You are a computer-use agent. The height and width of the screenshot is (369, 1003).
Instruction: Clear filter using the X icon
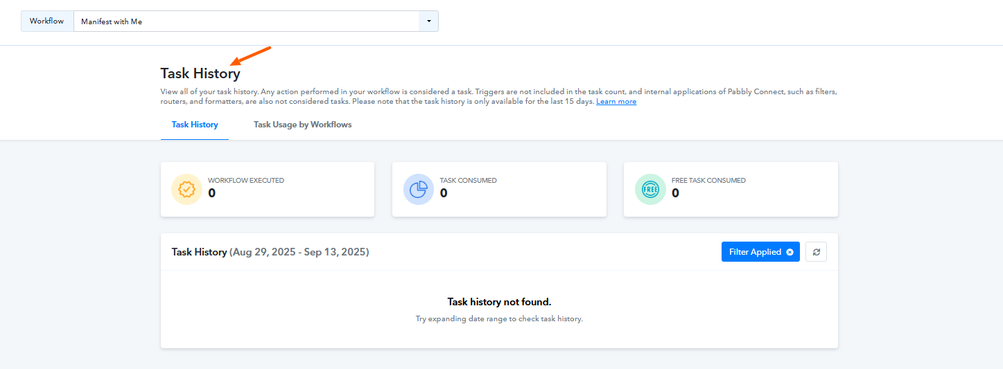tap(790, 252)
